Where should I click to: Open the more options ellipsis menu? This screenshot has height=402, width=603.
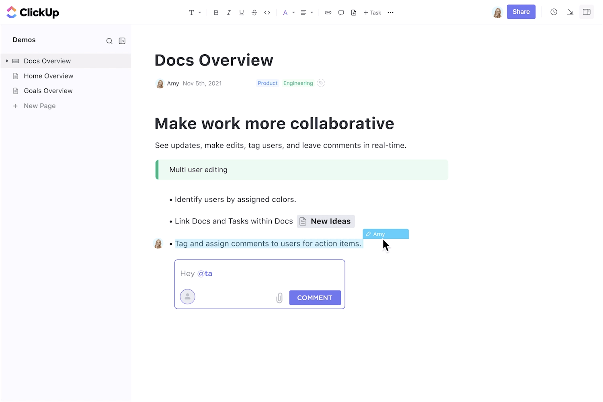pos(390,12)
